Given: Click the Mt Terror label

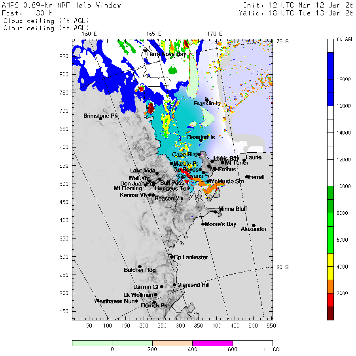Looking at the screenshot, I should (x=237, y=163).
